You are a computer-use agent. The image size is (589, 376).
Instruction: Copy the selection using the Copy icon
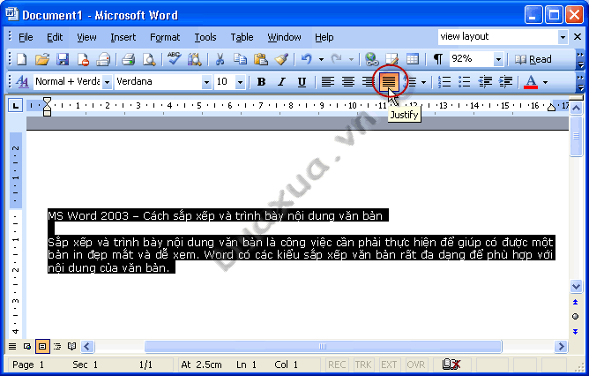240,59
